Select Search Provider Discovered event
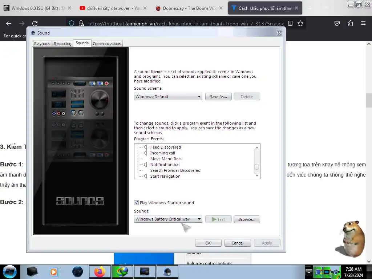Screen dimensions: 372x279 click(175, 170)
